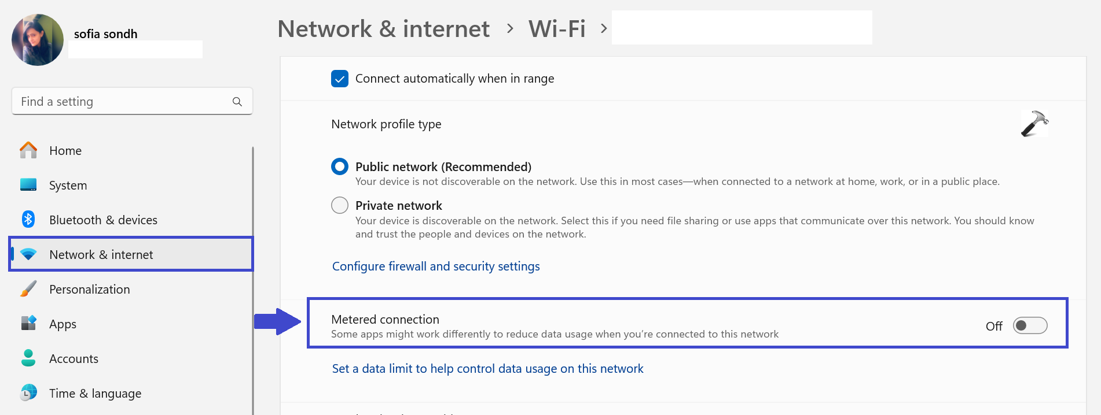Click the Home icon in sidebar

[28, 150]
